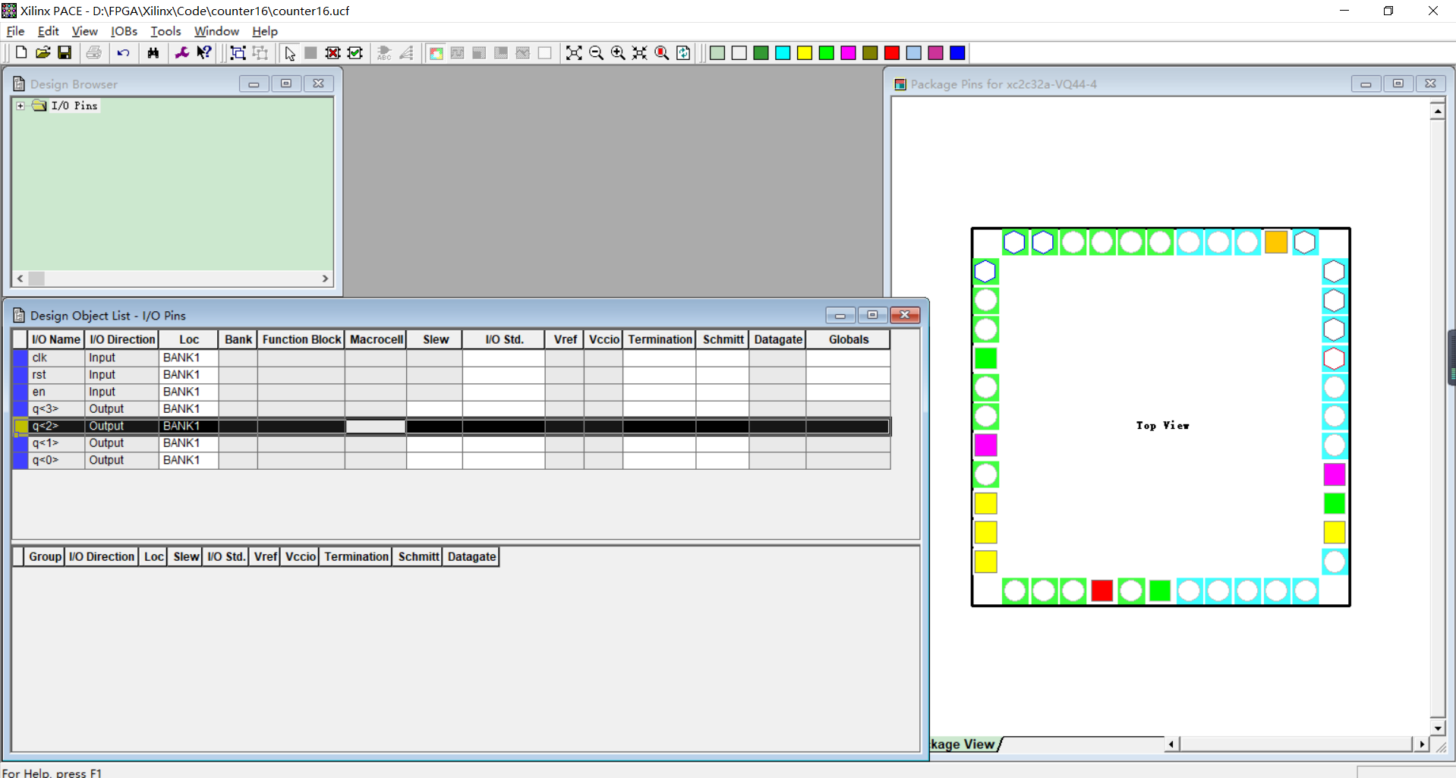
Task: Click the Termination column header in pin list
Action: (x=660, y=339)
